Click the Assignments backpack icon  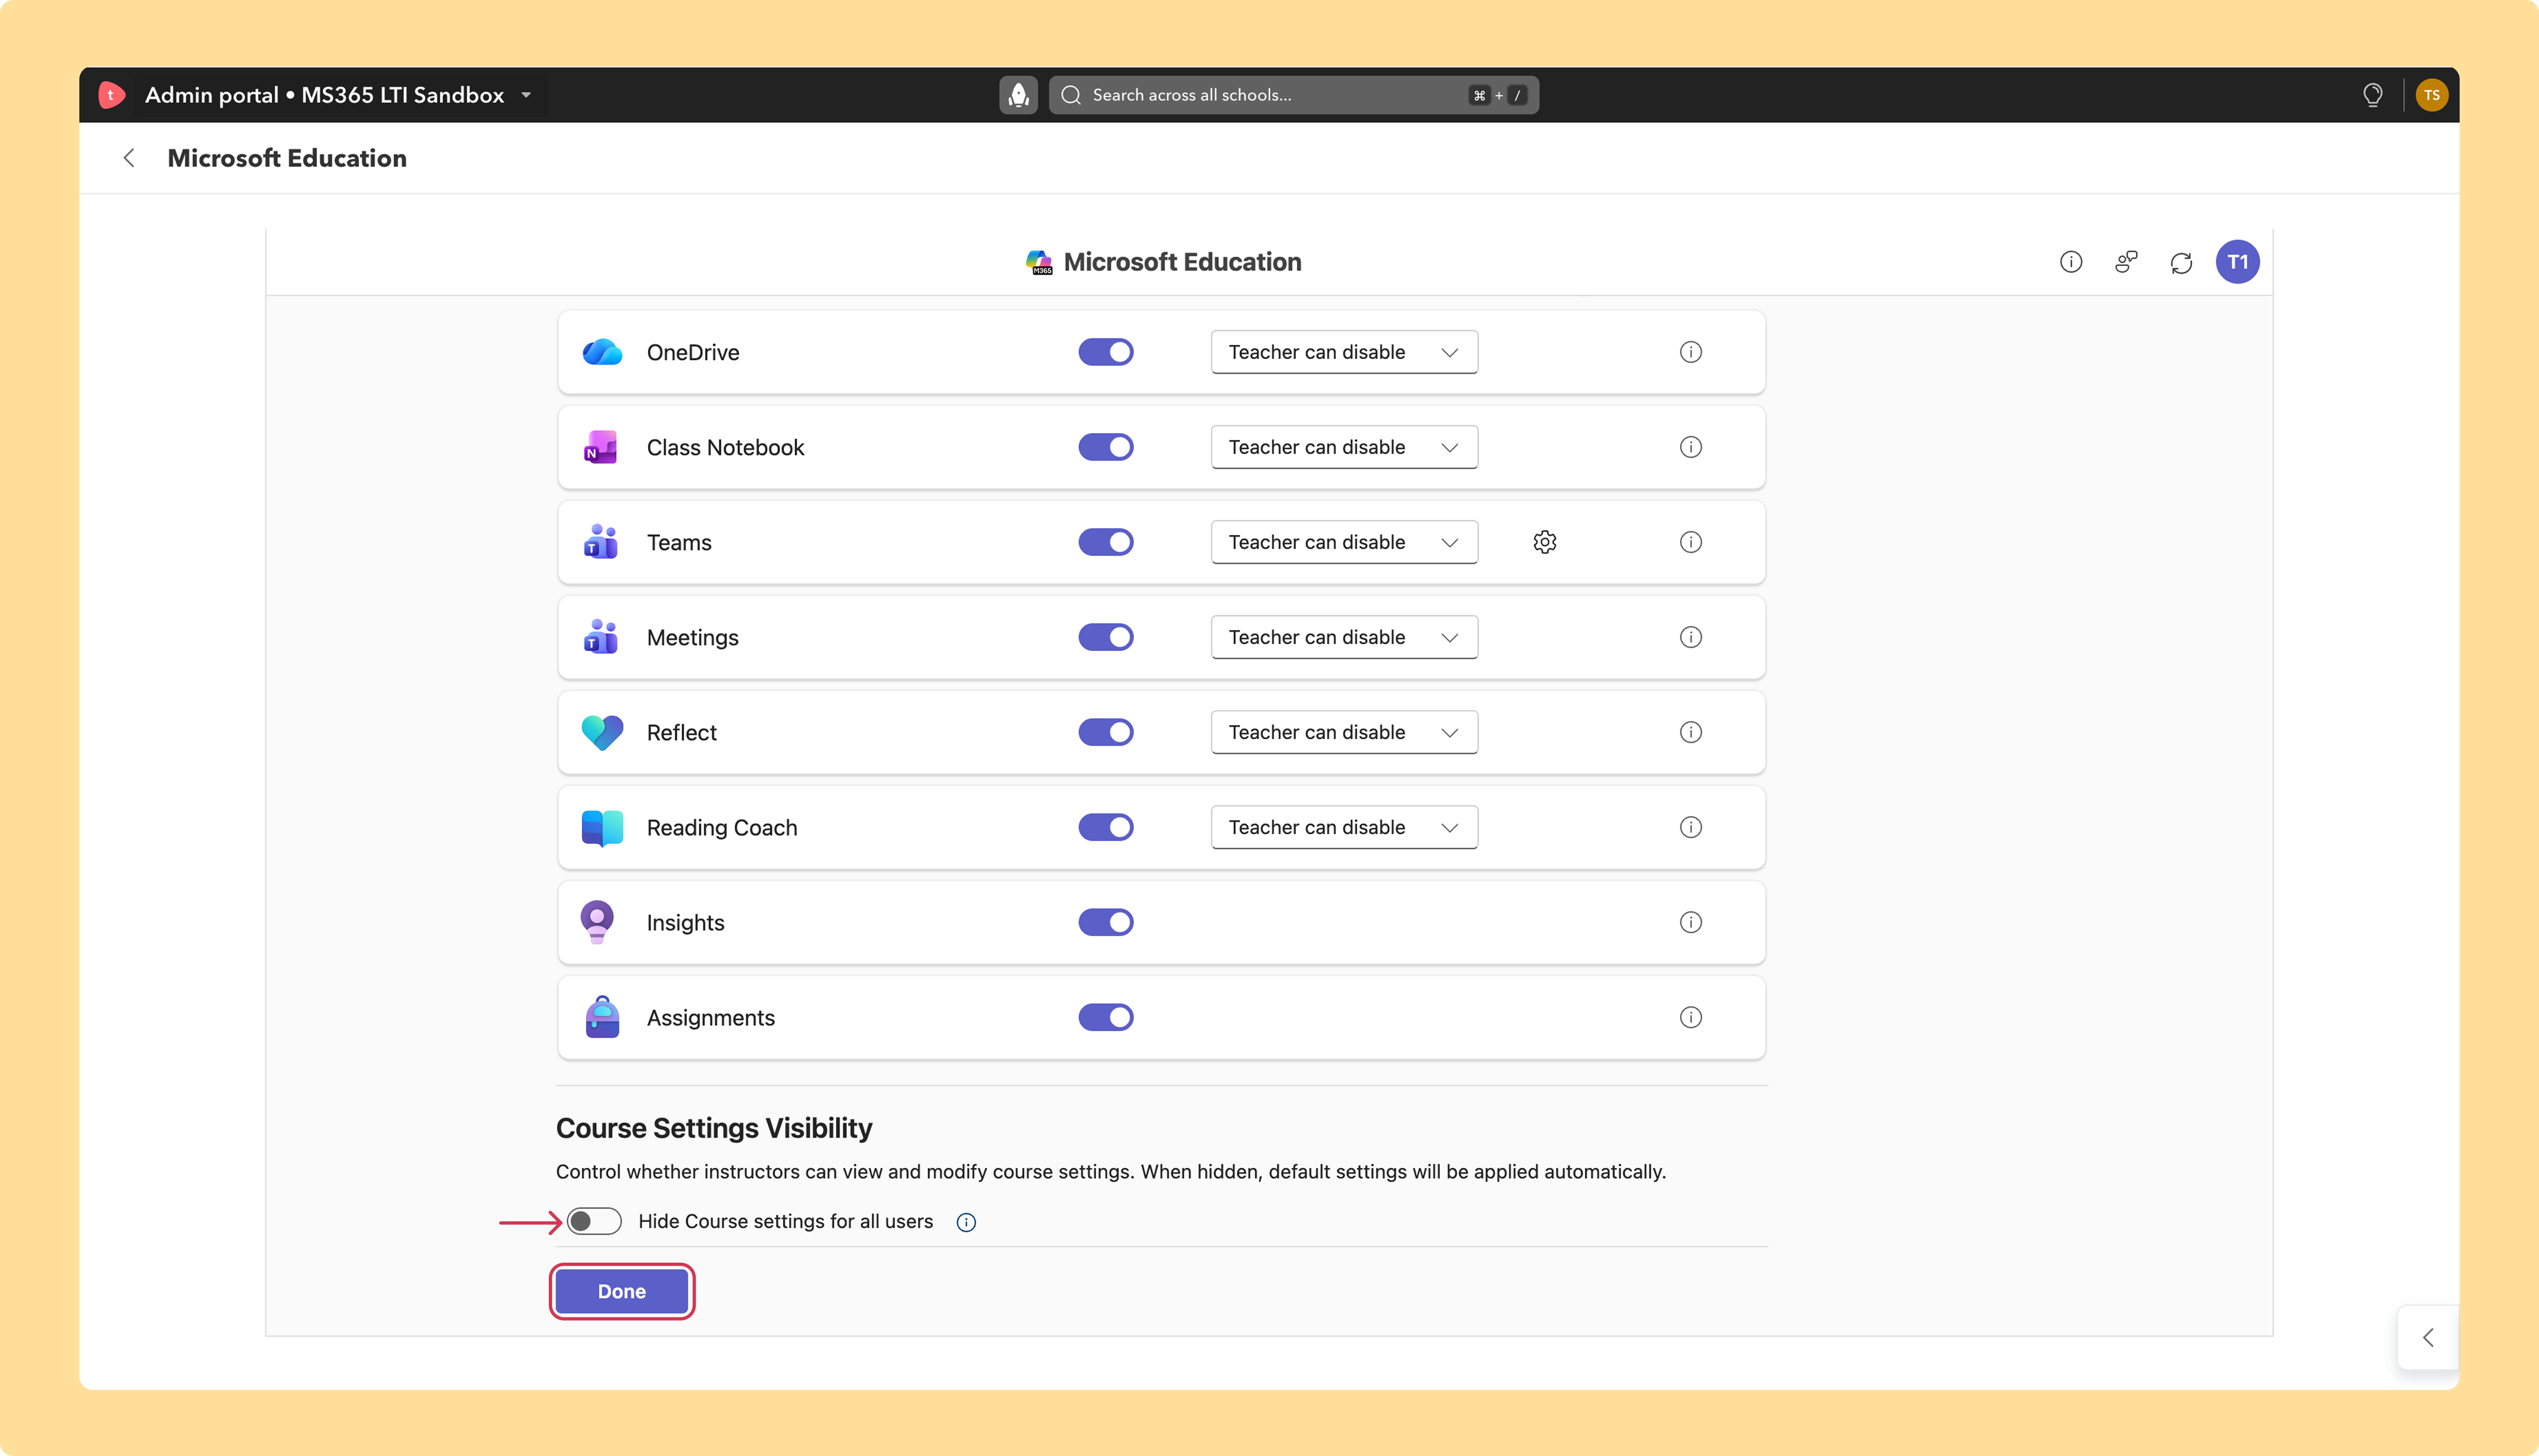coord(602,1017)
